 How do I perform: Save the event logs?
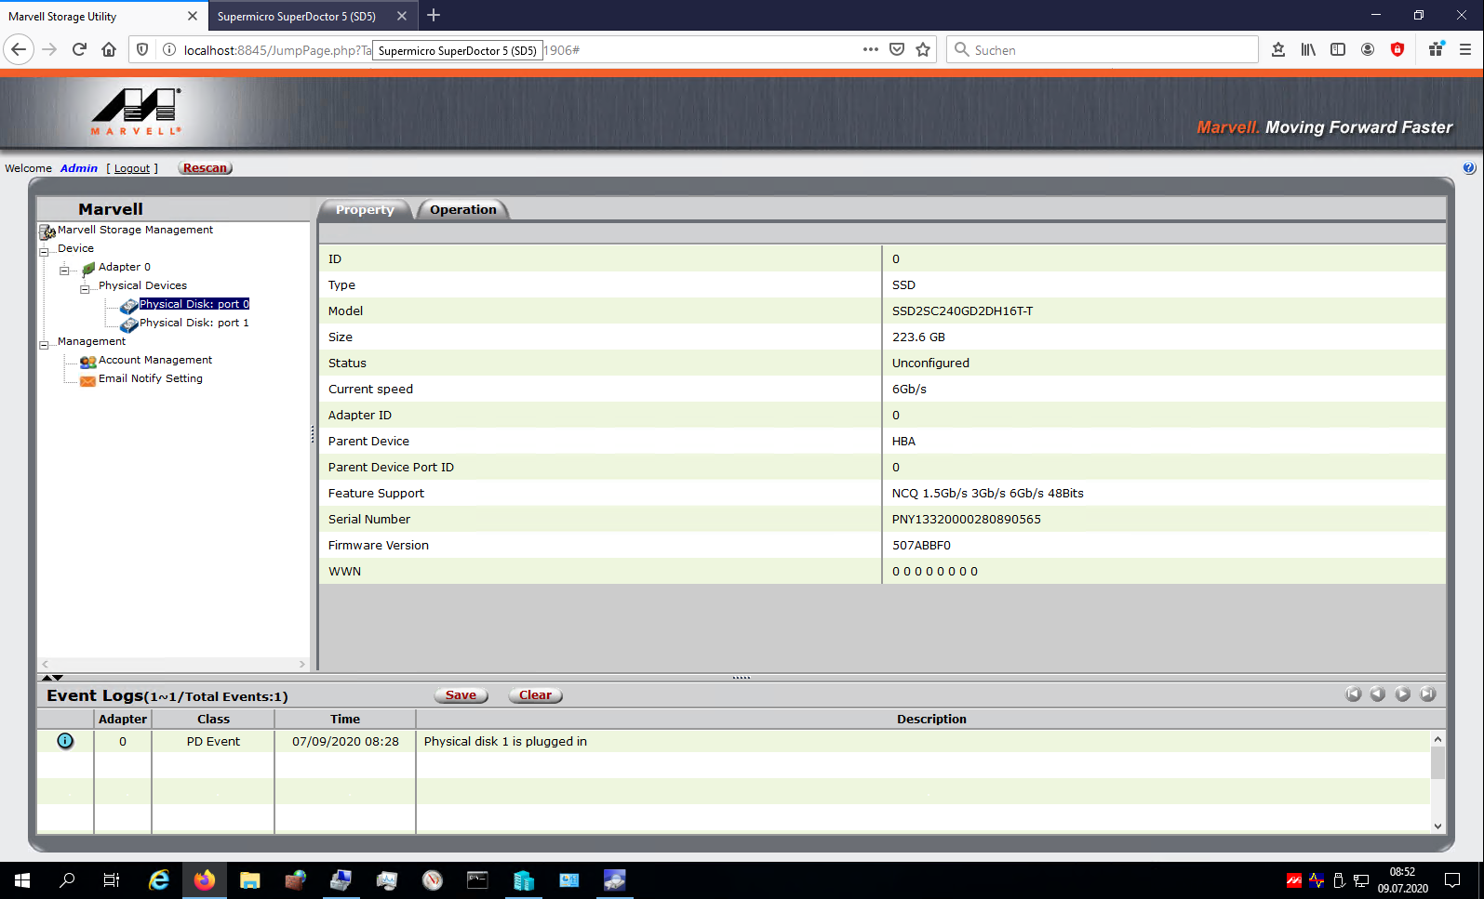[x=461, y=695]
